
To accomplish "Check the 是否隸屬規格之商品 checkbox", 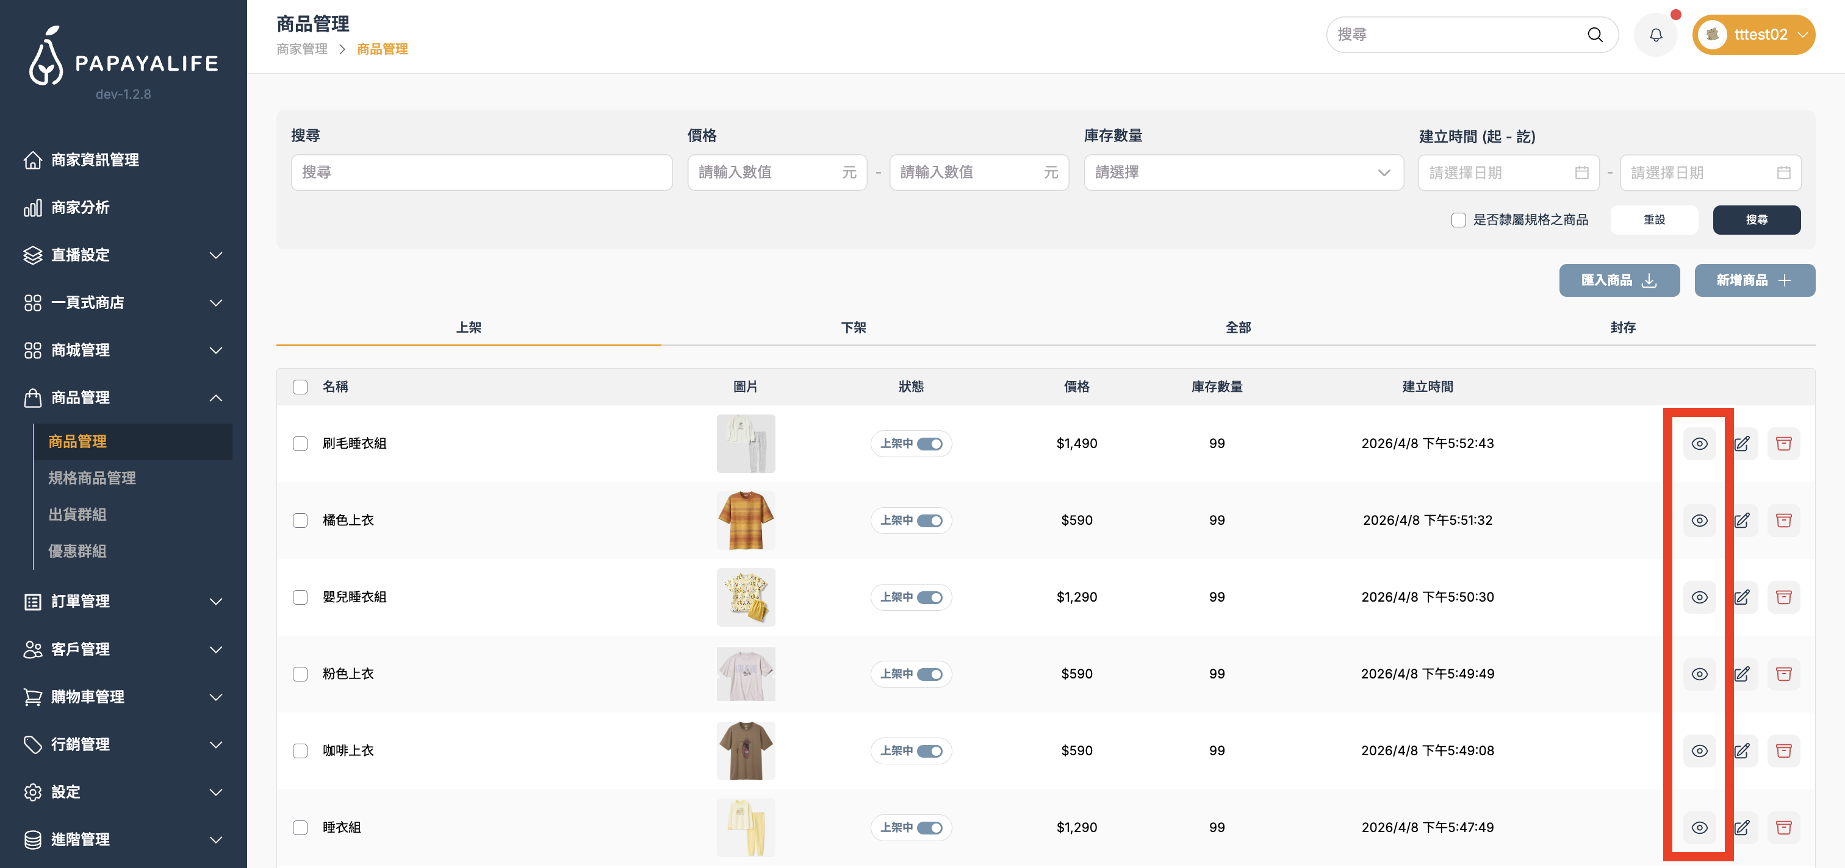I will pos(1458,219).
